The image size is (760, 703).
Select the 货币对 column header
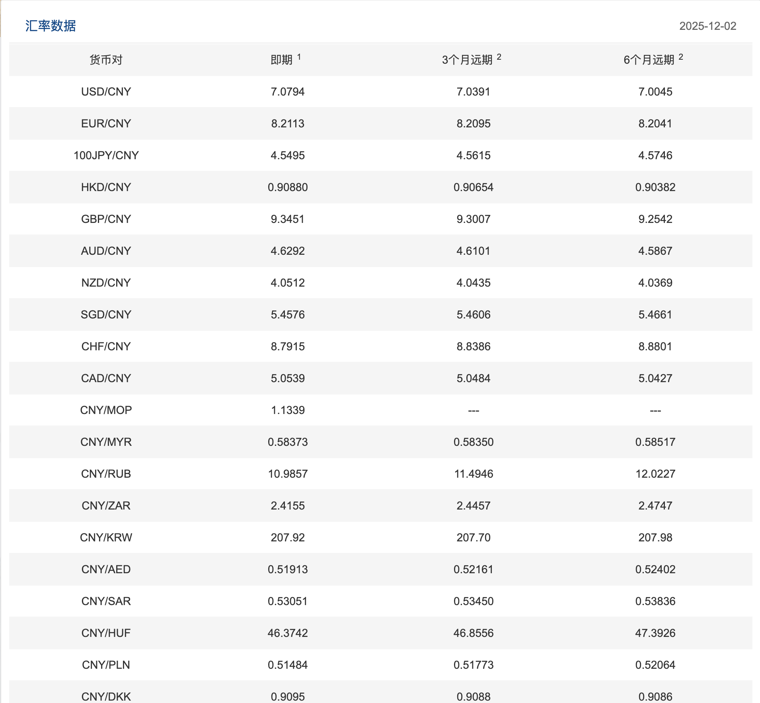(106, 60)
